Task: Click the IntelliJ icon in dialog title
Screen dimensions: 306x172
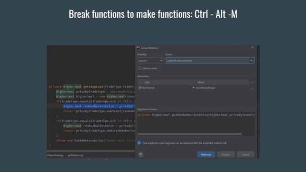Action: pos(138,48)
